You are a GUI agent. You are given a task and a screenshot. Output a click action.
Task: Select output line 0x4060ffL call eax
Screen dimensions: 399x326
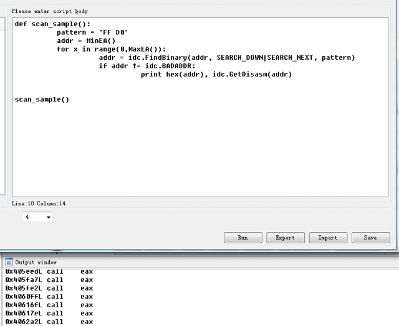coord(49,297)
